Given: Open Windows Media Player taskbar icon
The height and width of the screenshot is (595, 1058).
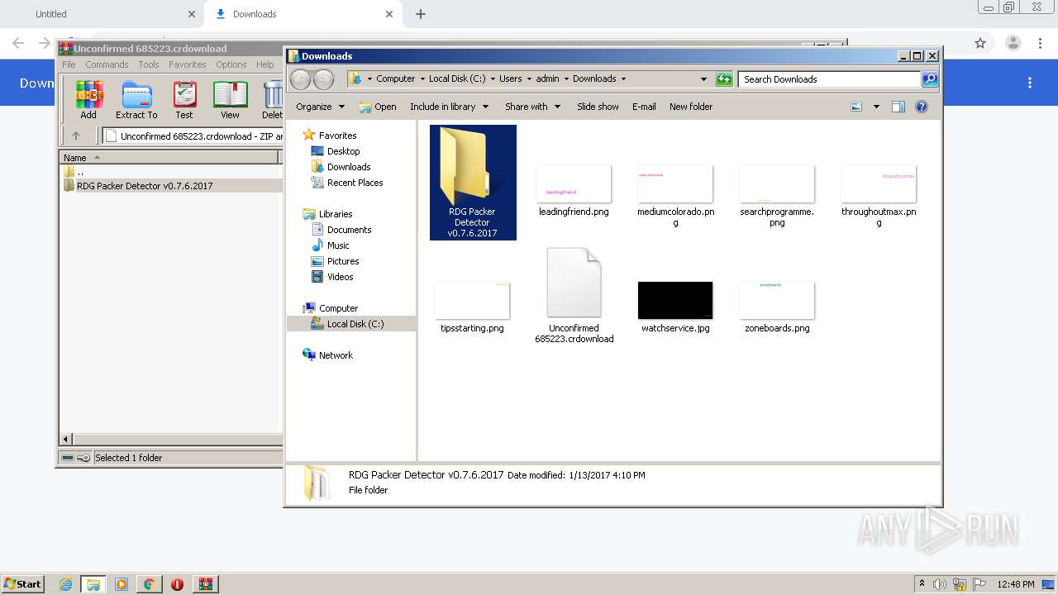Looking at the screenshot, I should [122, 584].
